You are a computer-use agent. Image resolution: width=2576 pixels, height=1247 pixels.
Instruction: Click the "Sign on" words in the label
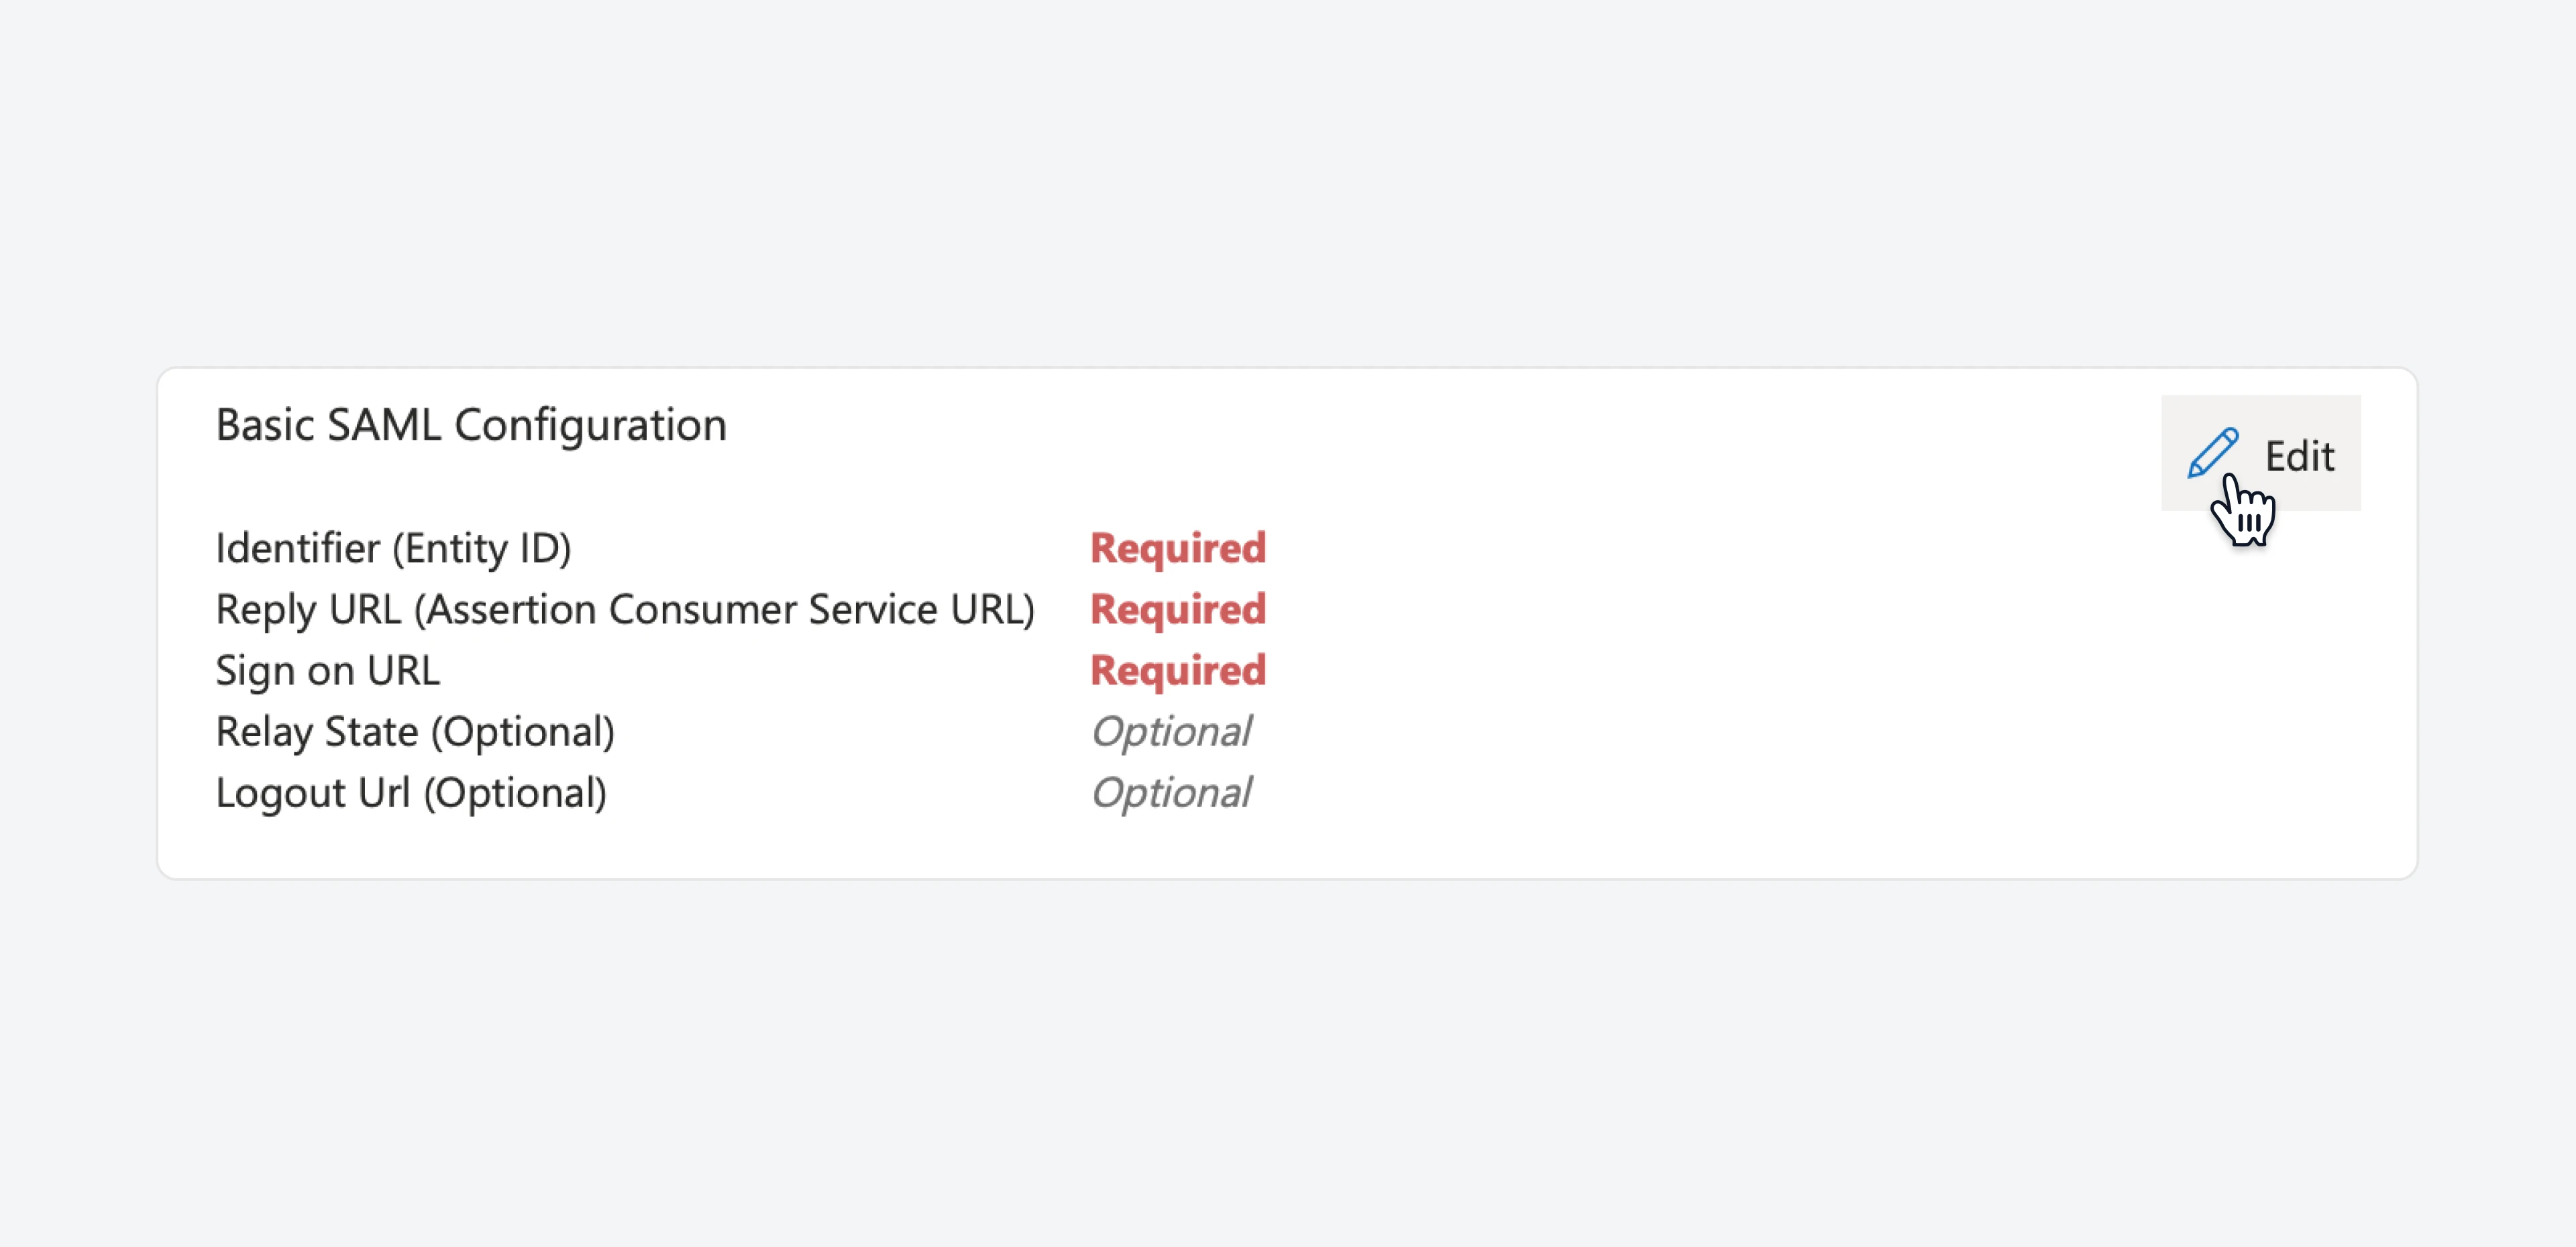click(x=284, y=670)
